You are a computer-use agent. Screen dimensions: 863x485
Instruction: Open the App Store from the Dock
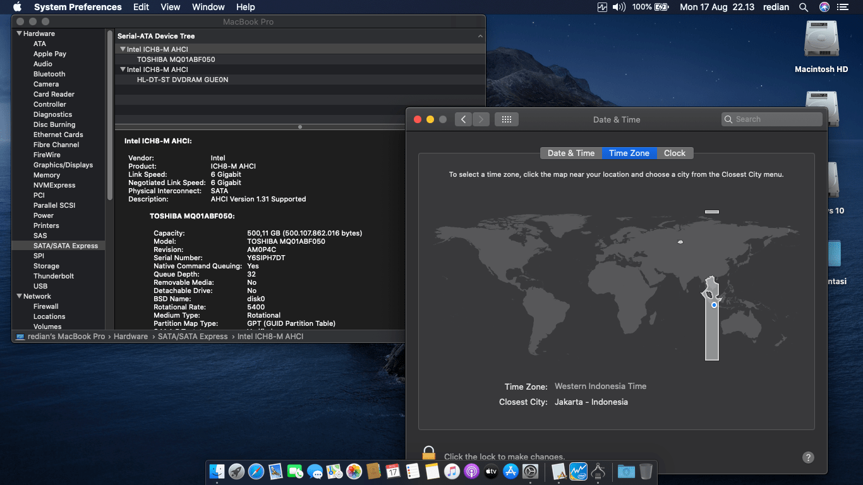[510, 471]
